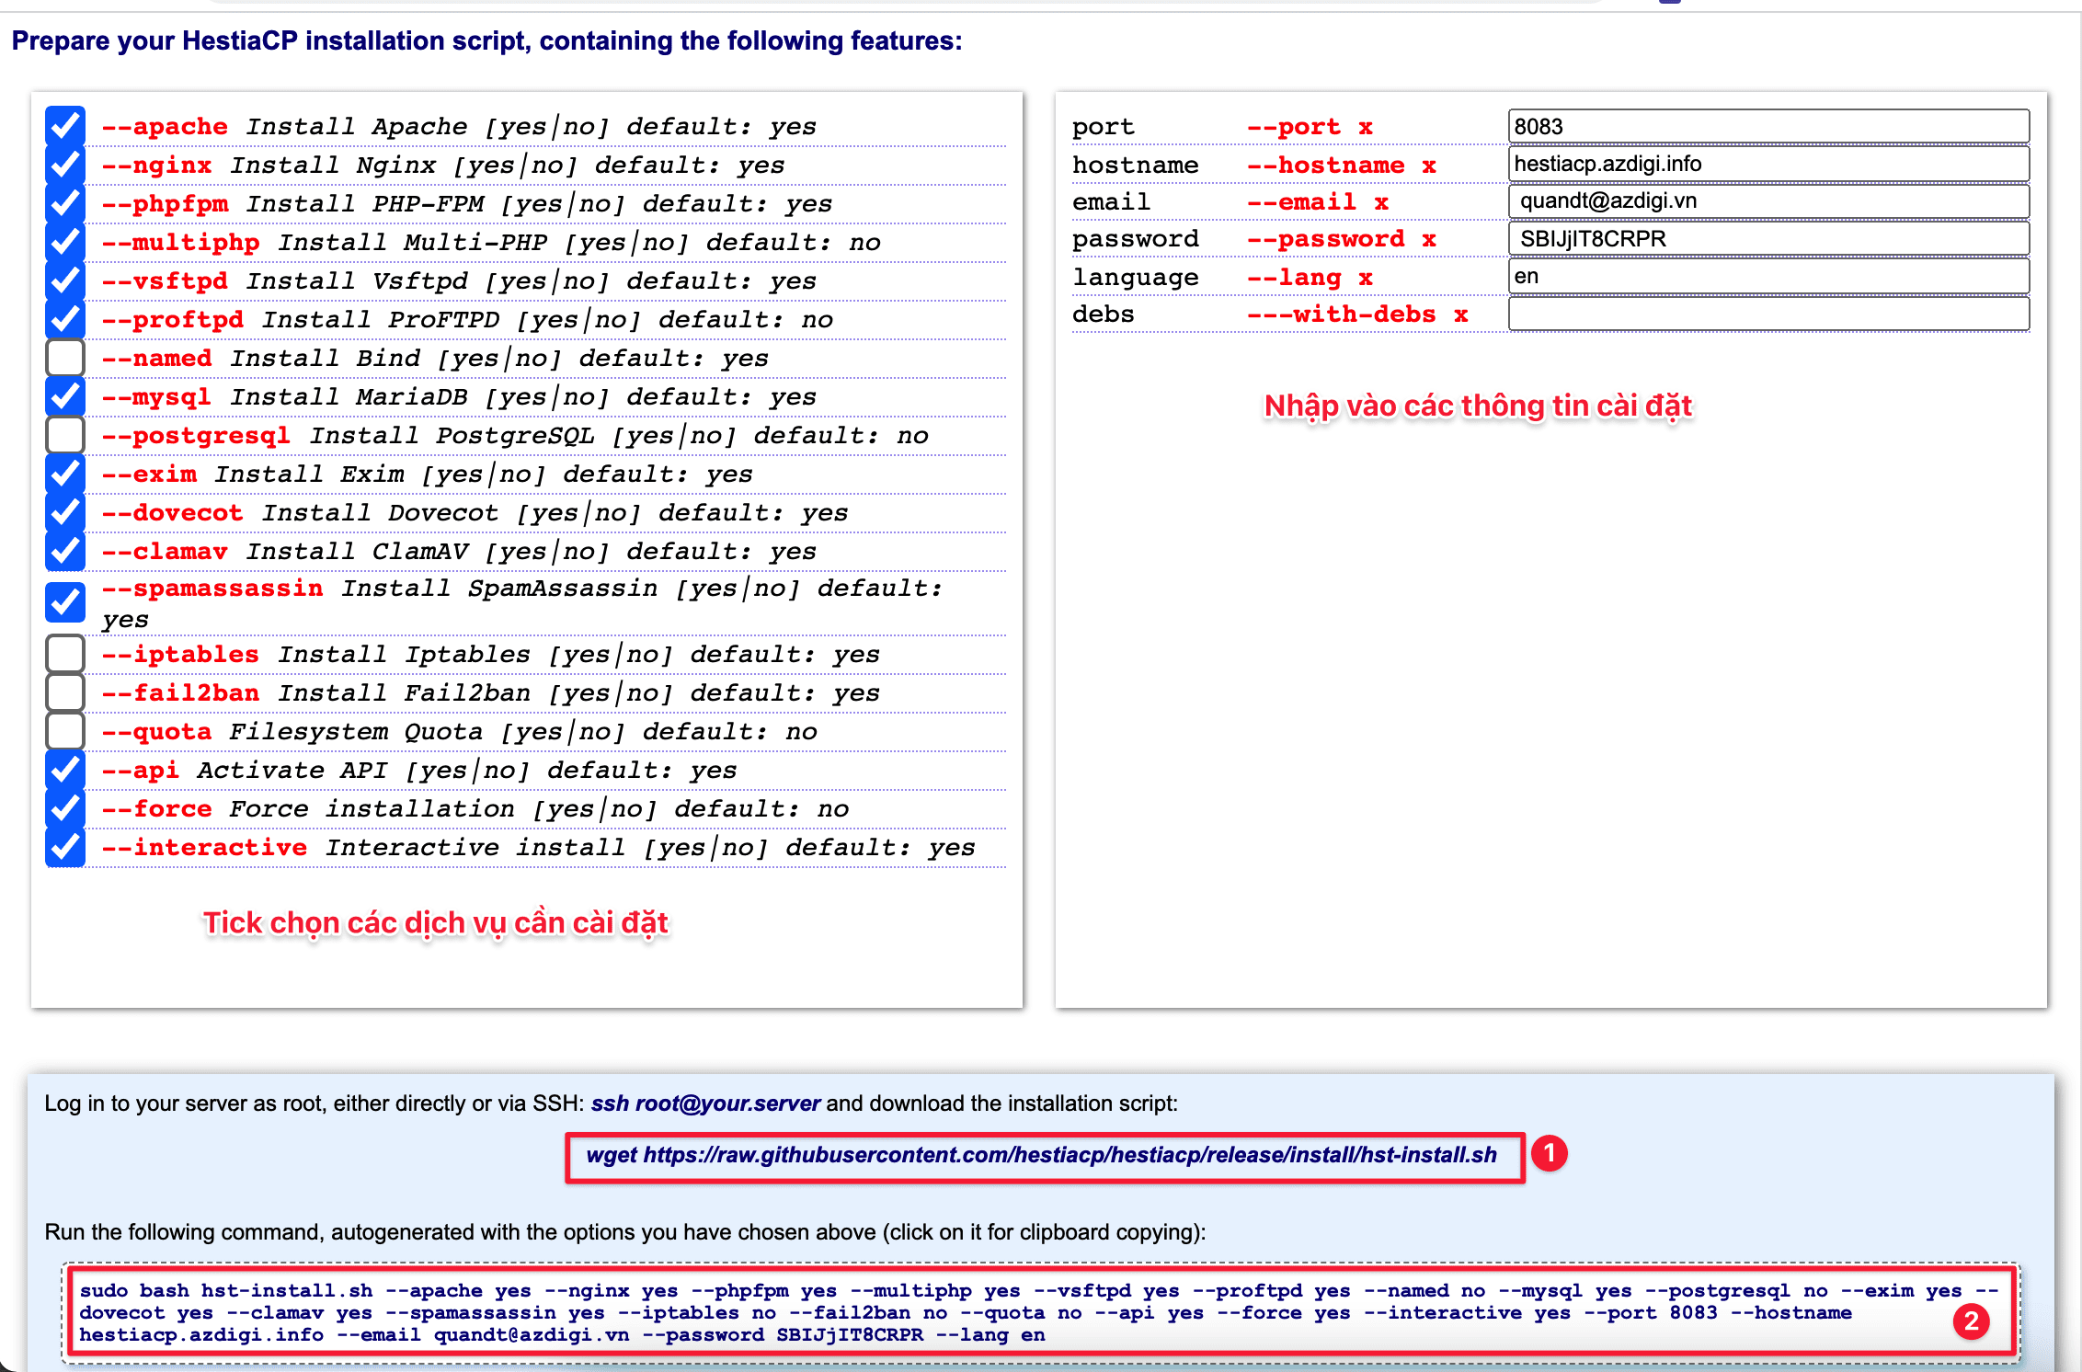Click the empty debs input field
This screenshot has height=1372, width=2082.
click(1767, 314)
